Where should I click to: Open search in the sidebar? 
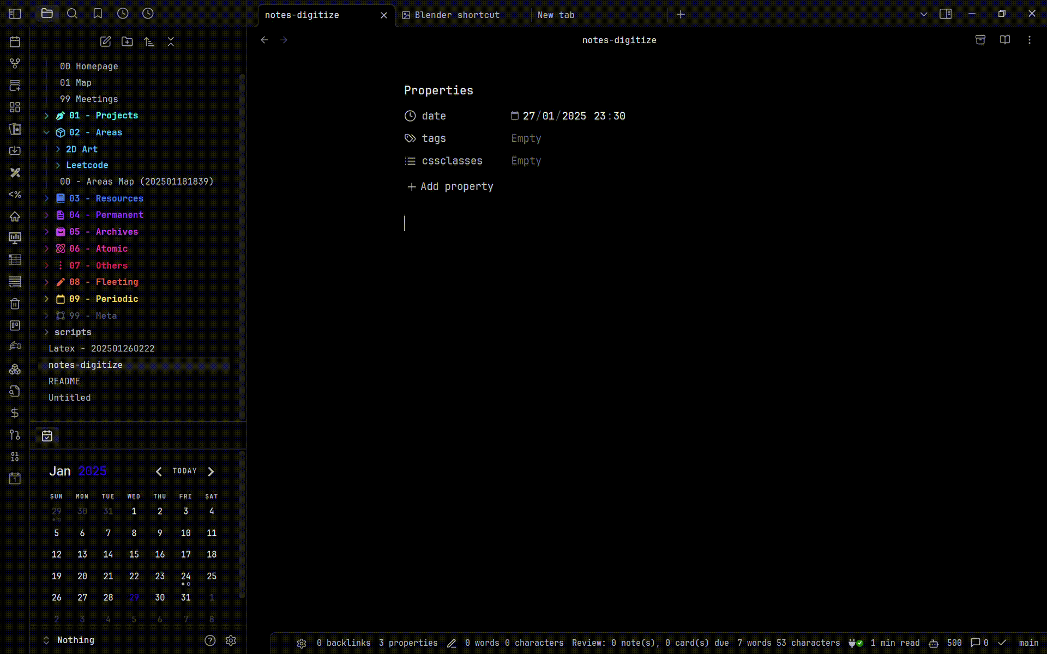tap(72, 14)
